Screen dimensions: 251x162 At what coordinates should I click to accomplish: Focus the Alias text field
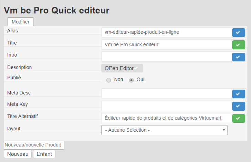pos(167,32)
